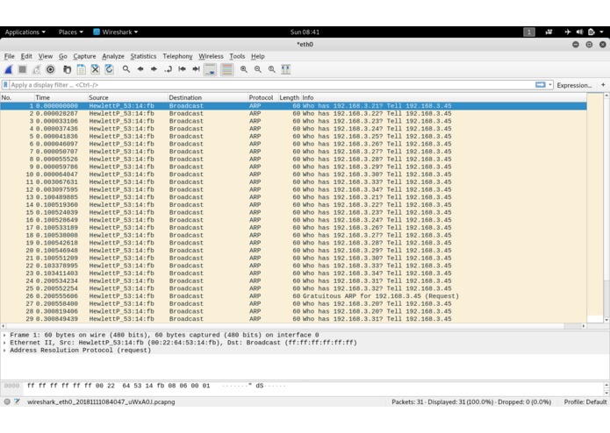610x433 pixels.
Task: Click the display filter bookmark icon
Action: (5, 85)
